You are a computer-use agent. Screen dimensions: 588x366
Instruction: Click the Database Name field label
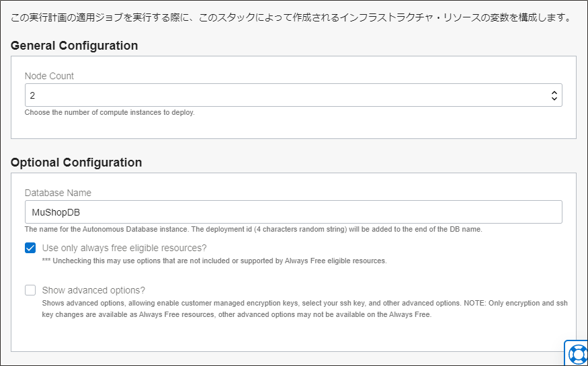(58, 193)
